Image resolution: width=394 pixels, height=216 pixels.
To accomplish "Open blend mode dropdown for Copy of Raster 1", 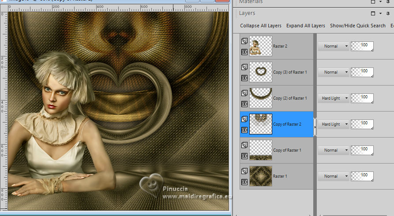I will point(334,150).
